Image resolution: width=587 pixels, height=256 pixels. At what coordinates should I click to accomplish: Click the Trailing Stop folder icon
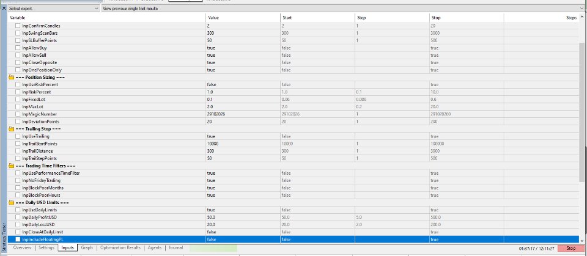(x=11, y=129)
